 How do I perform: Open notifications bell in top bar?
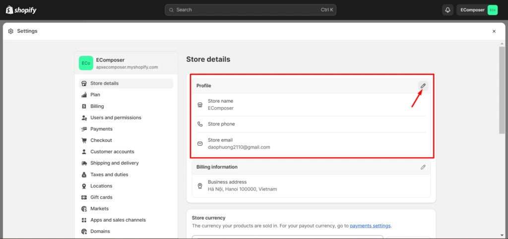[447, 10]
